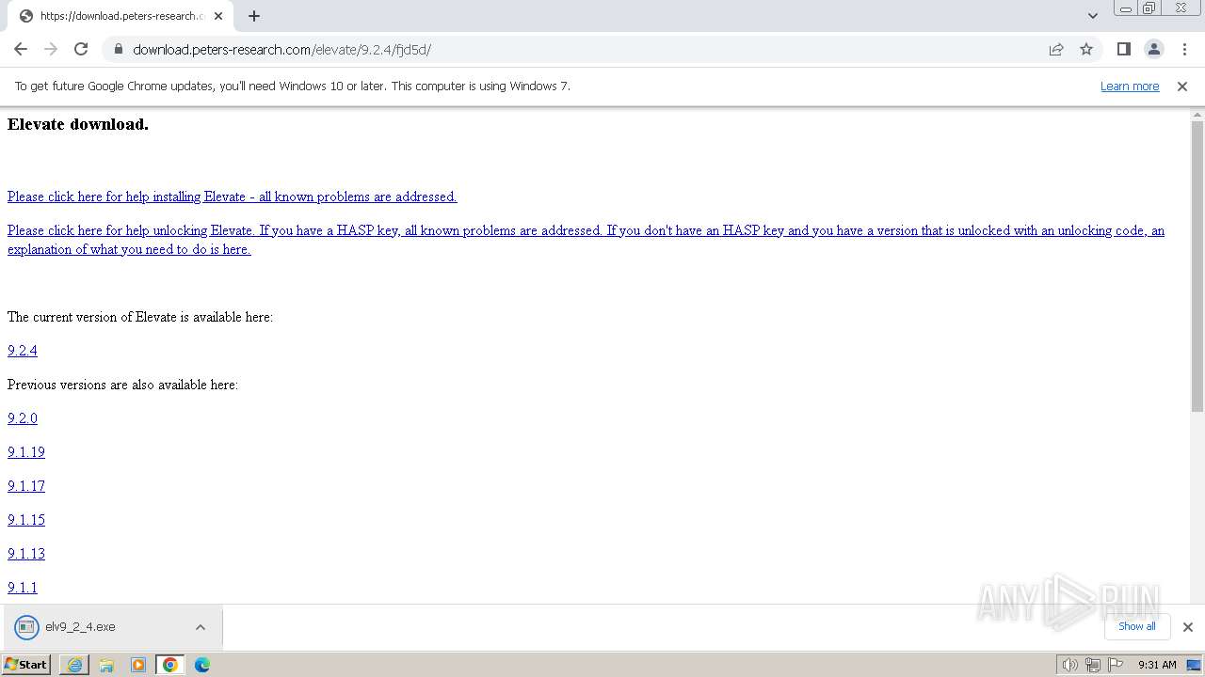The height and width of the screenshot is (677, 1205).
Task: Click the Elevate download heading text
Action: tap(78, 124)
